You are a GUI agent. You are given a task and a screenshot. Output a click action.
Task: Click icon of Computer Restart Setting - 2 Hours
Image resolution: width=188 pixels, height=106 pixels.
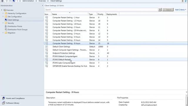(46, 27)
